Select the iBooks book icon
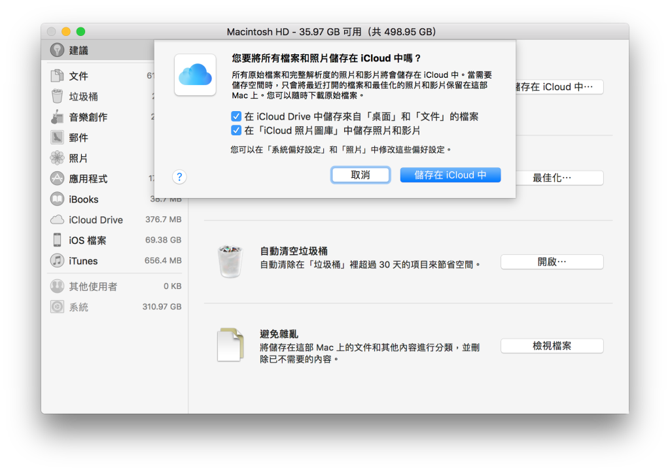The image size is (670, 472). click(57, 199)
